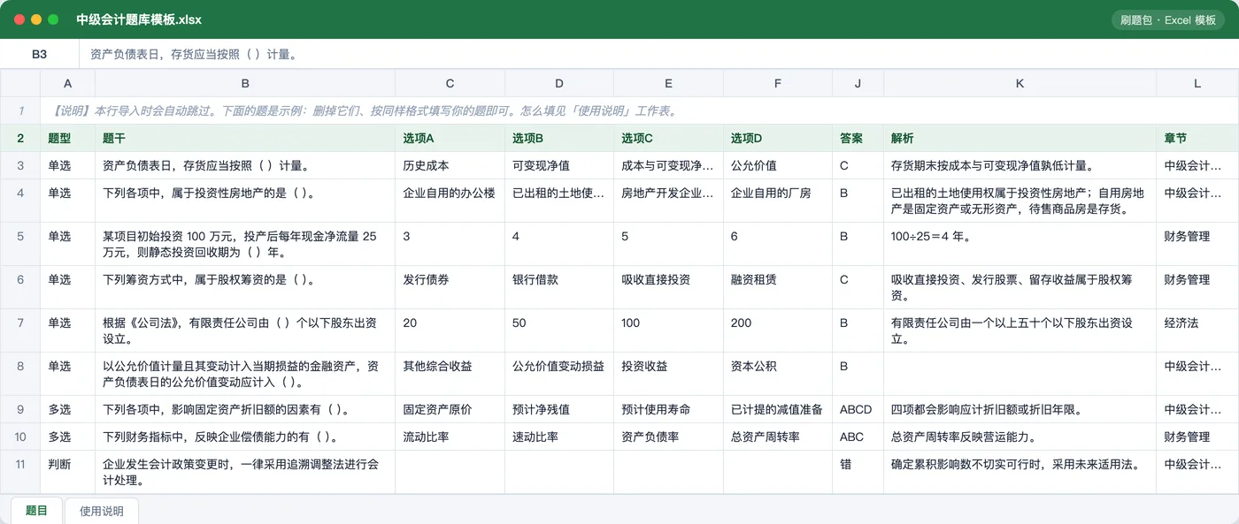Viewport: 1239px width, 524px height.
Task: Select cell containing 银行借款
Action: tap(559, 287)
